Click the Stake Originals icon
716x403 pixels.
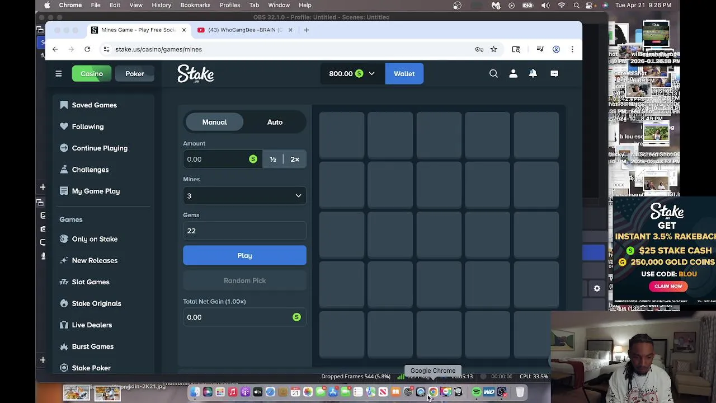coord(64,303)
